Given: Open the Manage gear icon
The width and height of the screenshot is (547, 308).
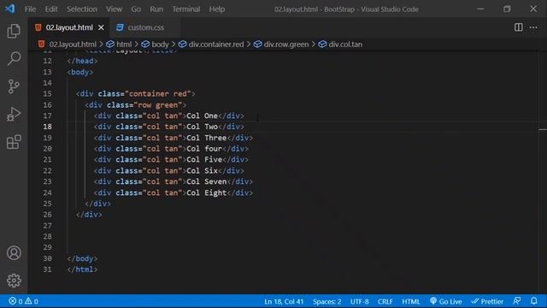Looking at the screenshot, I should [x=14, y=280].
